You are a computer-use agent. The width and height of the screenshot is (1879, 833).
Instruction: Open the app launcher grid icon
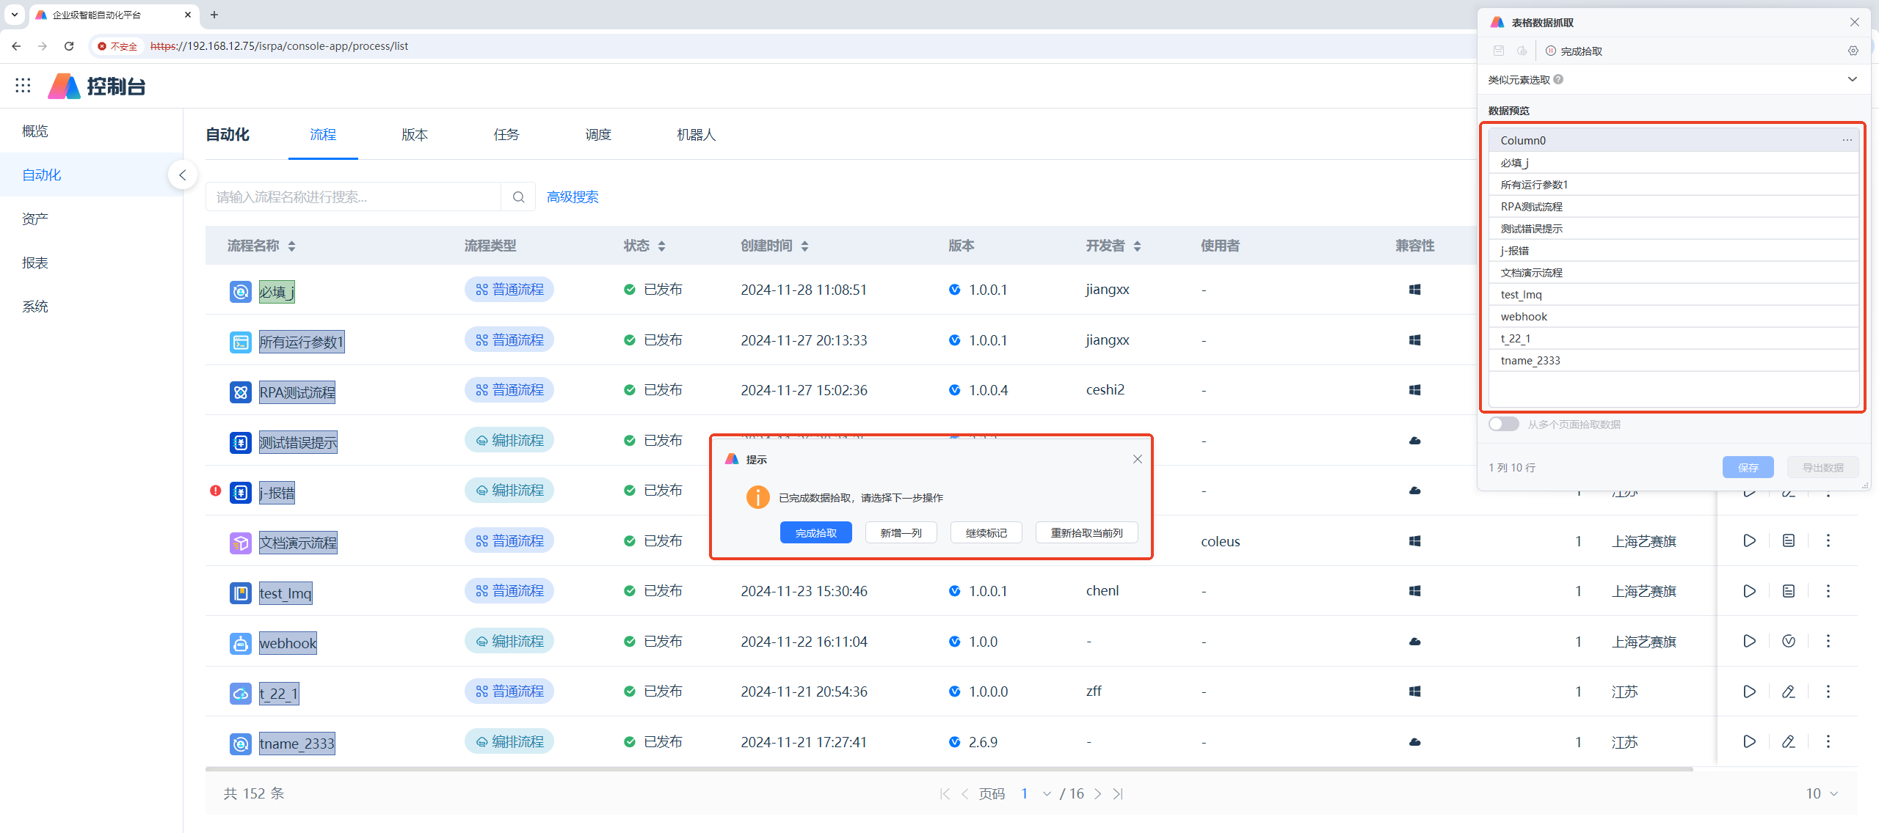pyautogui.click(x=23, y=86)
